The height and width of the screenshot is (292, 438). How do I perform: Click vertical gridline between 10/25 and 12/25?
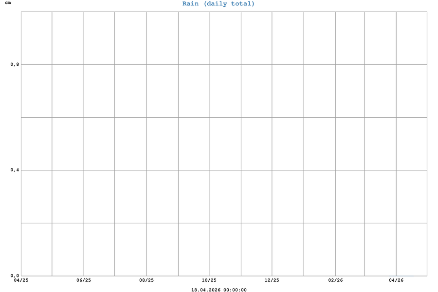click(x=241, y=146)
